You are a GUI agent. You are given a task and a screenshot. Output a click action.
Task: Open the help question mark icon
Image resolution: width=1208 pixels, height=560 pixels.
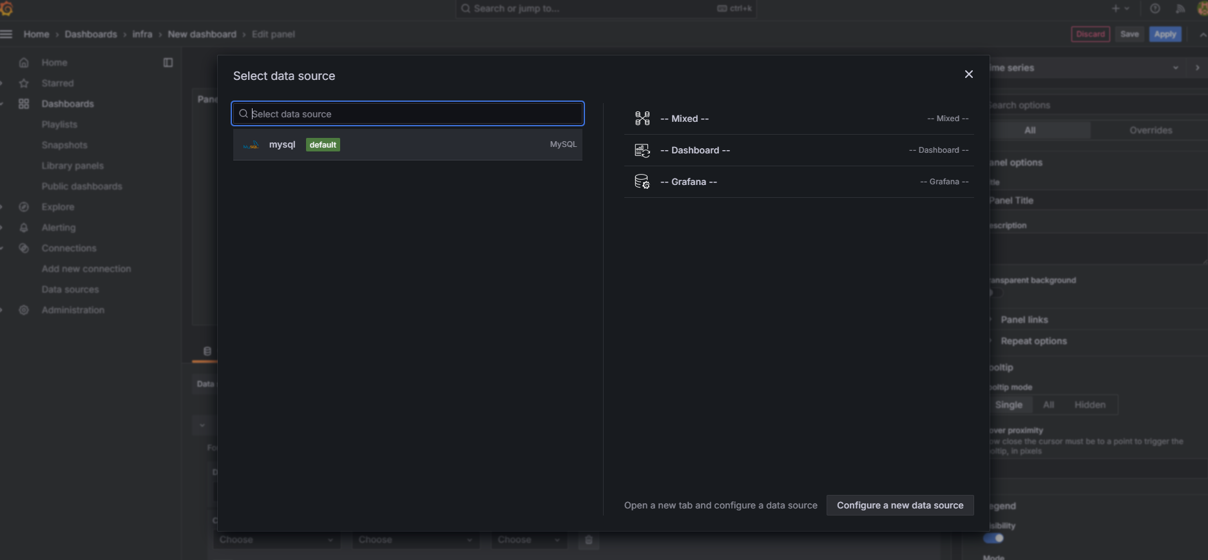click(1155, 8)
